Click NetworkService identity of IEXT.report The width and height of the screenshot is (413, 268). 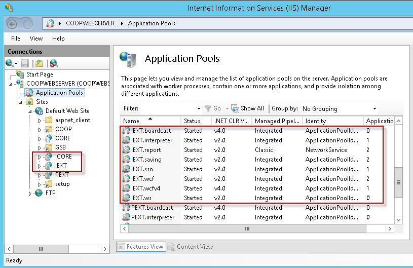click(x=326, y=150)
